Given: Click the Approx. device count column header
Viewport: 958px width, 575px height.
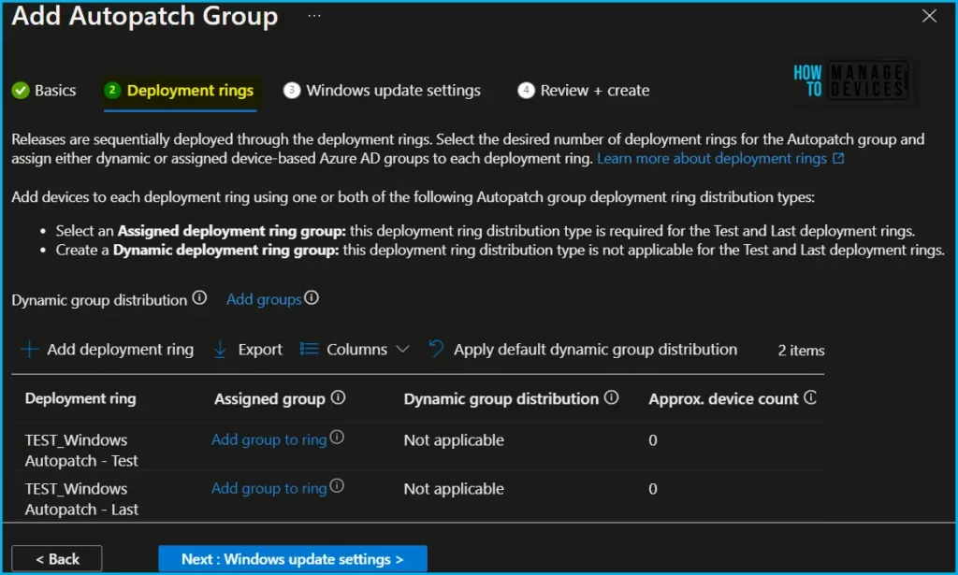Looking at the screenshot, I should point(723,399).
